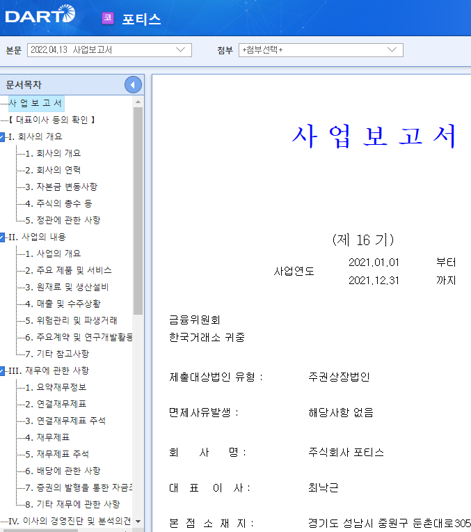Open 2. 주요 제품 및 서비스
Image resolution: width=471 pixels, height=532 pixels.
[68, 270]
